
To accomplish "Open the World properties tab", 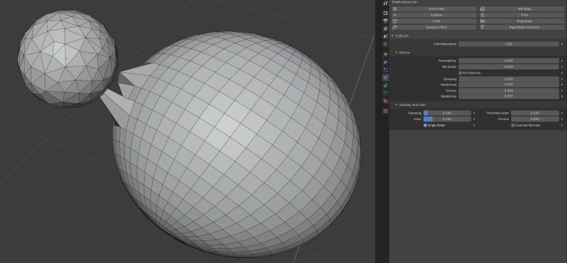I will pyautogui.click(x=386, y=45).
